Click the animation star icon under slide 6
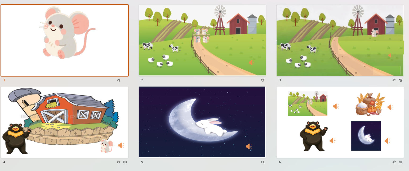The height and width of the screenshot is (171, 409). tap(394, 162)
